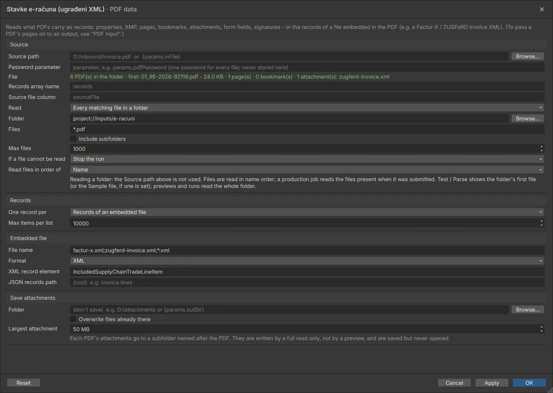Apply the dialog settings
This screenshot has height=393, width=553.
492,383
